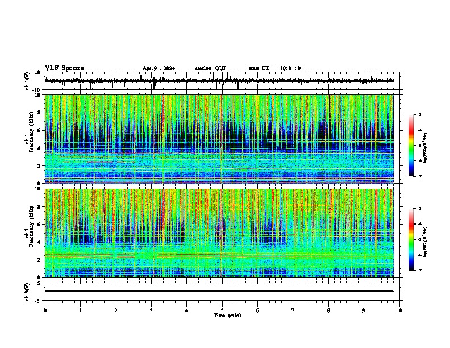450x348 pixels.
Task: Click the "2" kHz tick of ch.2 spectrogram
Action: (40, 260)
